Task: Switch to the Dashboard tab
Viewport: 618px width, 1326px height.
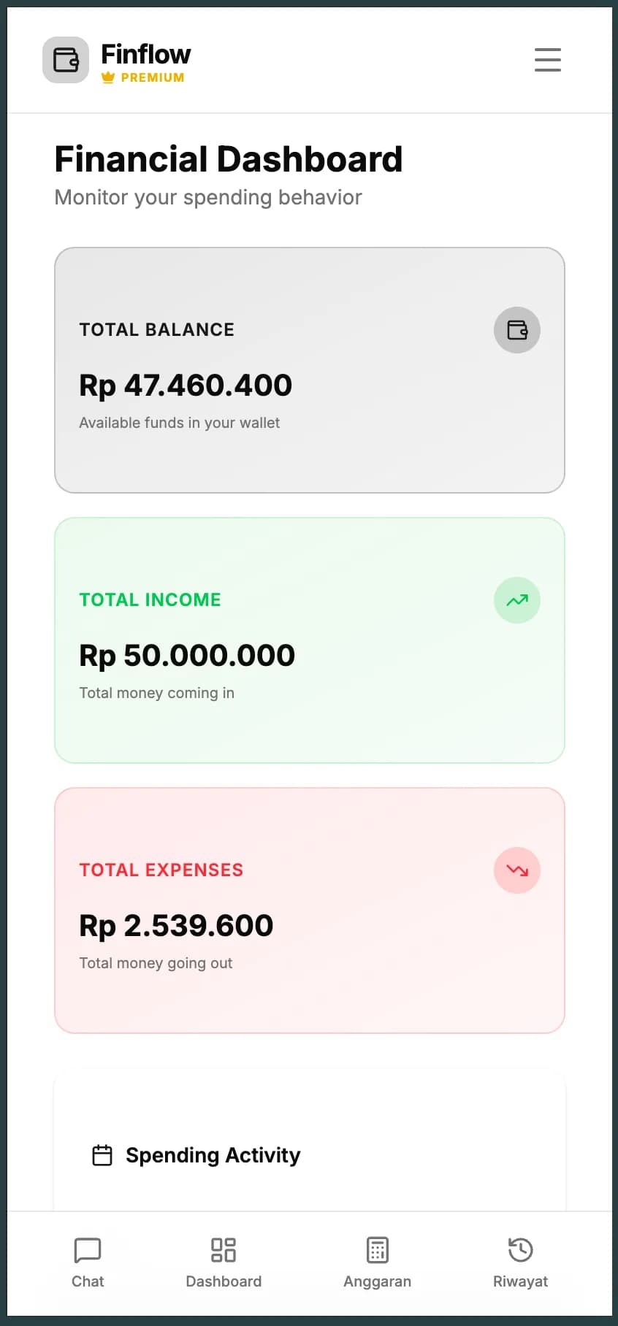Action: [x=224, y=1262]
